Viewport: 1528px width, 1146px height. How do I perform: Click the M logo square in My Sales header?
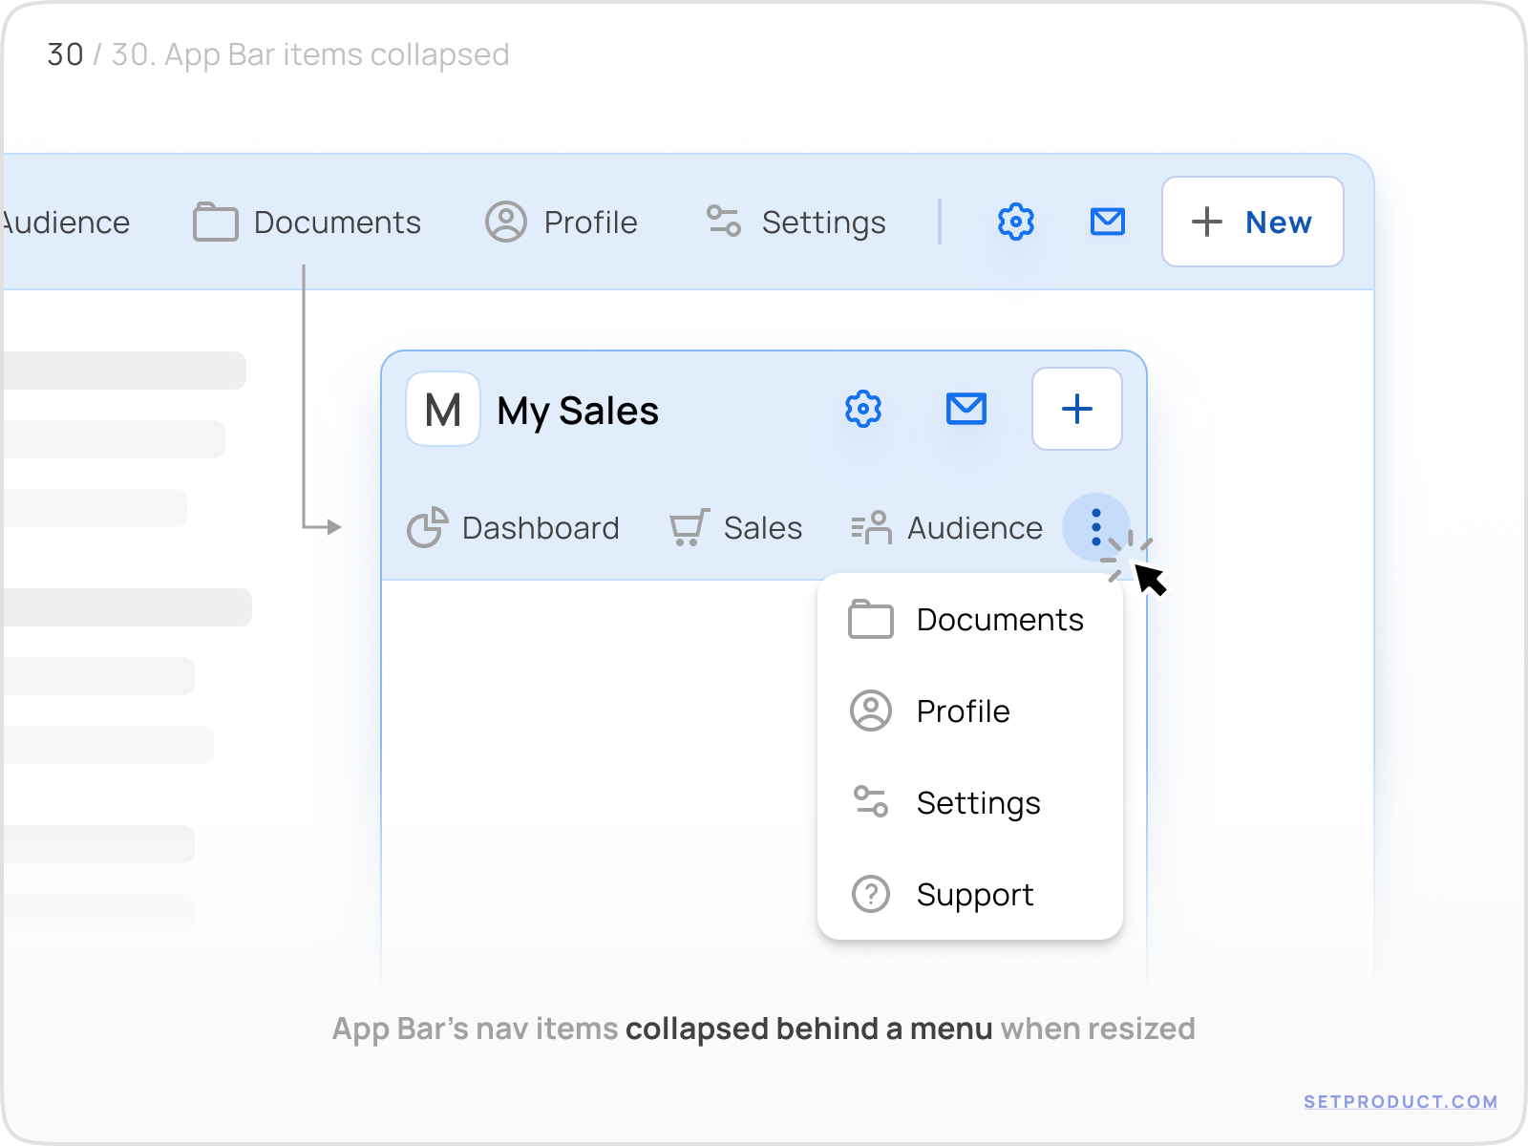(441, 410)
